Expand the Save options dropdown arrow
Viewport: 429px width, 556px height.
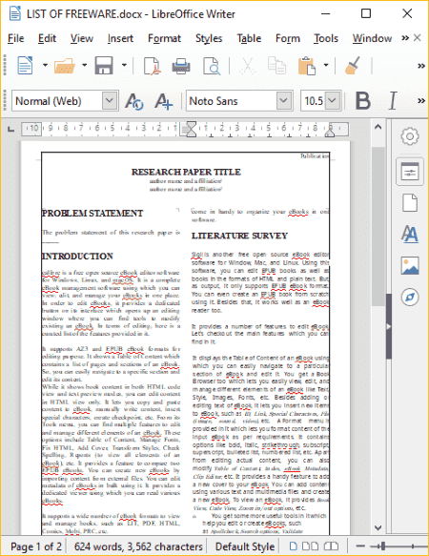[124, 65]
